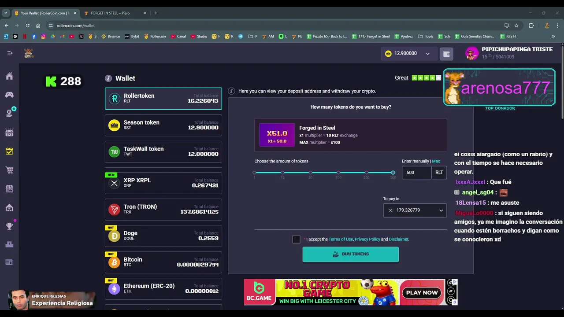Open the browser extensions puzzle icon

coord(531,26)
